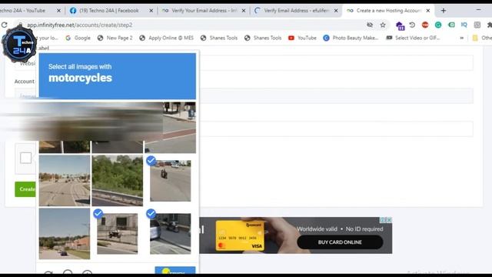
Task: Select the green trees guardrail captcha tile
Action: tap(118, 181)
